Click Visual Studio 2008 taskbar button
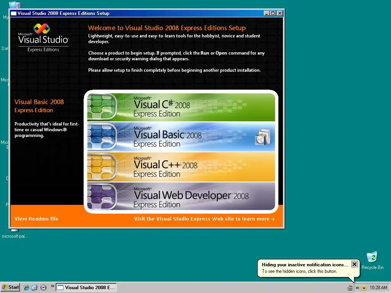This screenshot has height=293, width=391. [x=86, y=288]
